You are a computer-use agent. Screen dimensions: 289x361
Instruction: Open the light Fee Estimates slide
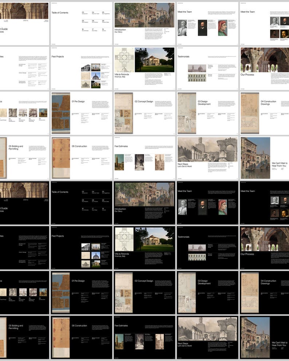click(x=144, y=158)
